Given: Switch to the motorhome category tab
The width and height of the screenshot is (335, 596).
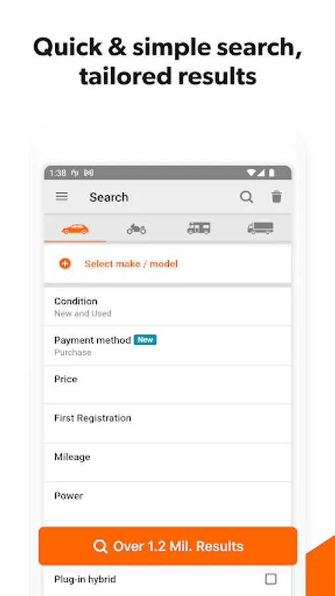Looking at the screenshot, I should (199, 228).
